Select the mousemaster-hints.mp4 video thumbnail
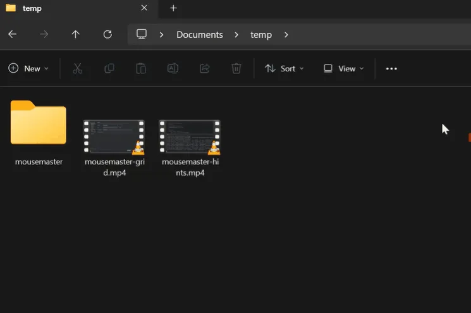 click(190, 137)
